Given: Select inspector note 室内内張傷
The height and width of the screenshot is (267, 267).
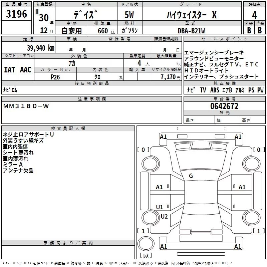Looking at the screenshot, I should point(15,147).
